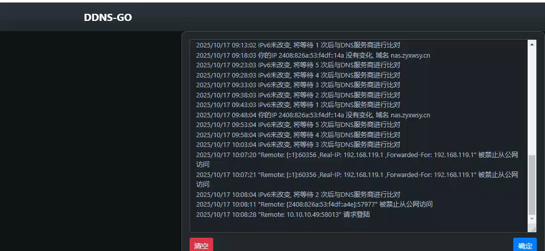This screenshot has height=251, width=545.
Task: Select the 10:07:21 Remote [::1]:60356 log line
Action: (x=357, y=179)
